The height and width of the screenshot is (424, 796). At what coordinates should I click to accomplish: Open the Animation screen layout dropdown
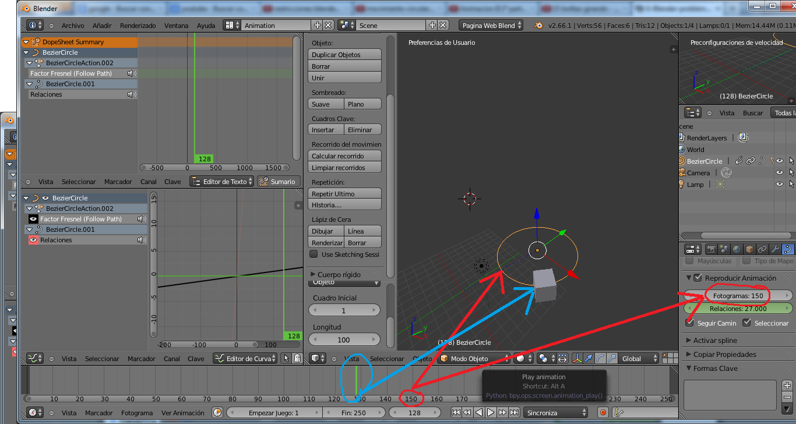(x=231, y=26)
